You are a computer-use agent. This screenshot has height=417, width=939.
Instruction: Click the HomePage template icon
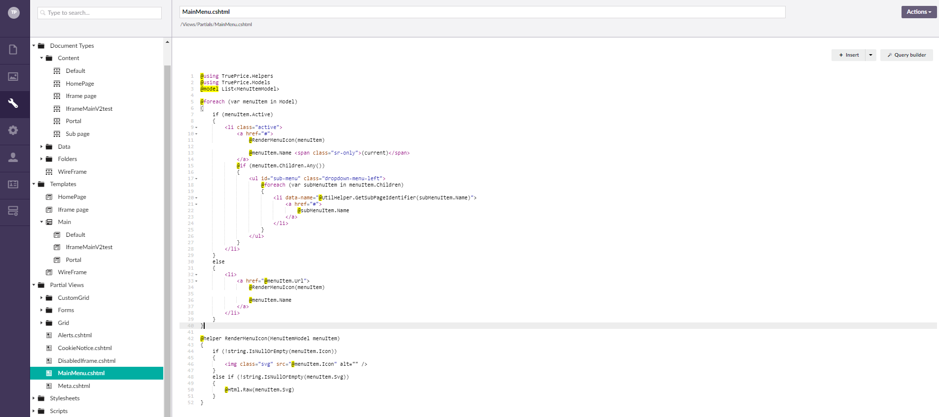pos(49,197)
